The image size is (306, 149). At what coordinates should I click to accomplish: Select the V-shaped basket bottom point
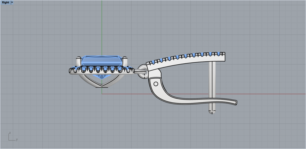[x=102, y=86]
